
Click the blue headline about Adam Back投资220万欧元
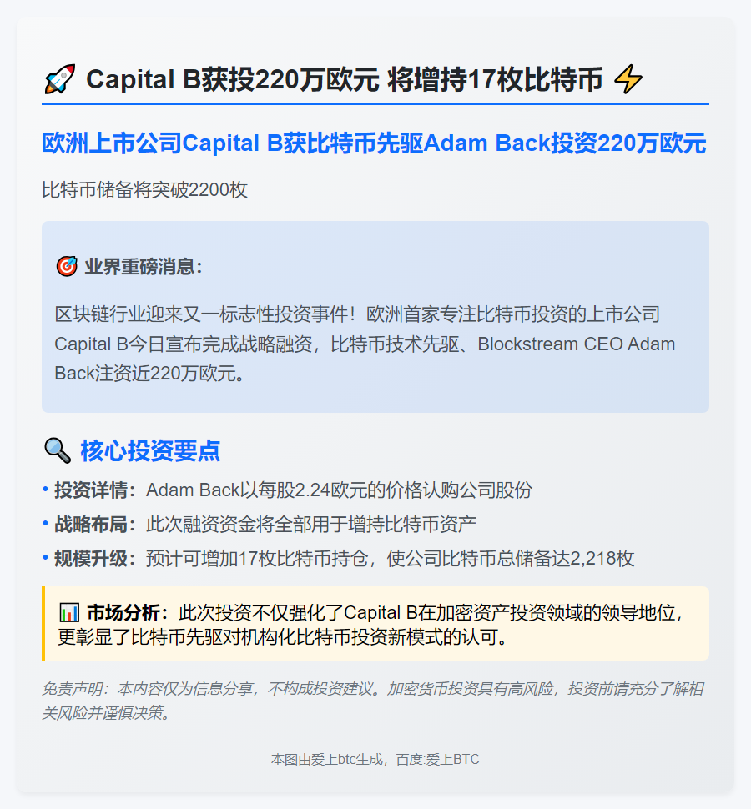374,143
